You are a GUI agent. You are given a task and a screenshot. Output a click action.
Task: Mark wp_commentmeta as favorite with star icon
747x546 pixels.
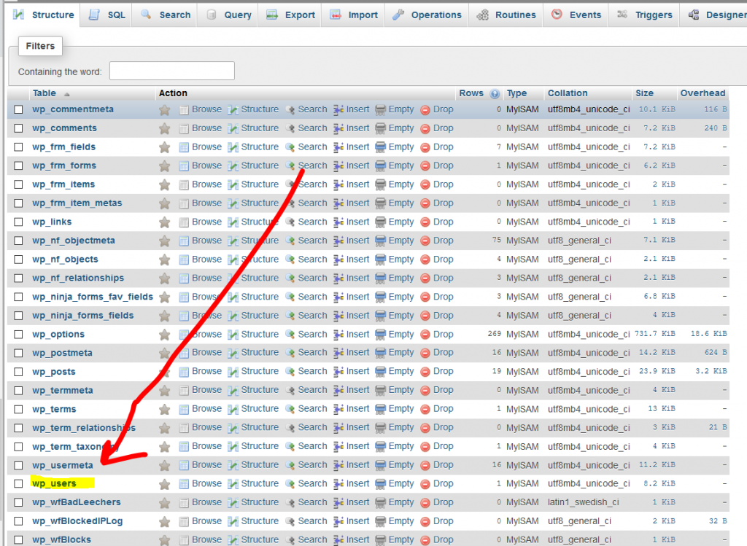[165, 110]
